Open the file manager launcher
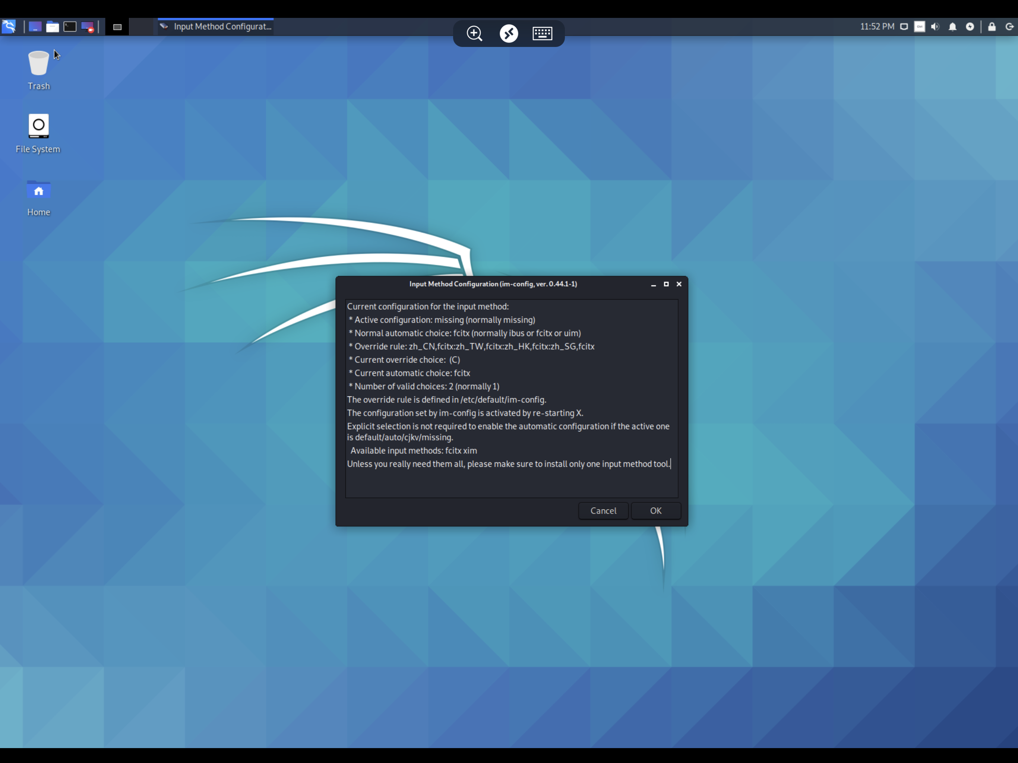 [x=53, y=27]
